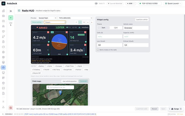The width and height of the screenshot is (185, 116).
Task: Open the Cargo widget at bottom right
Action: [176, 109]
